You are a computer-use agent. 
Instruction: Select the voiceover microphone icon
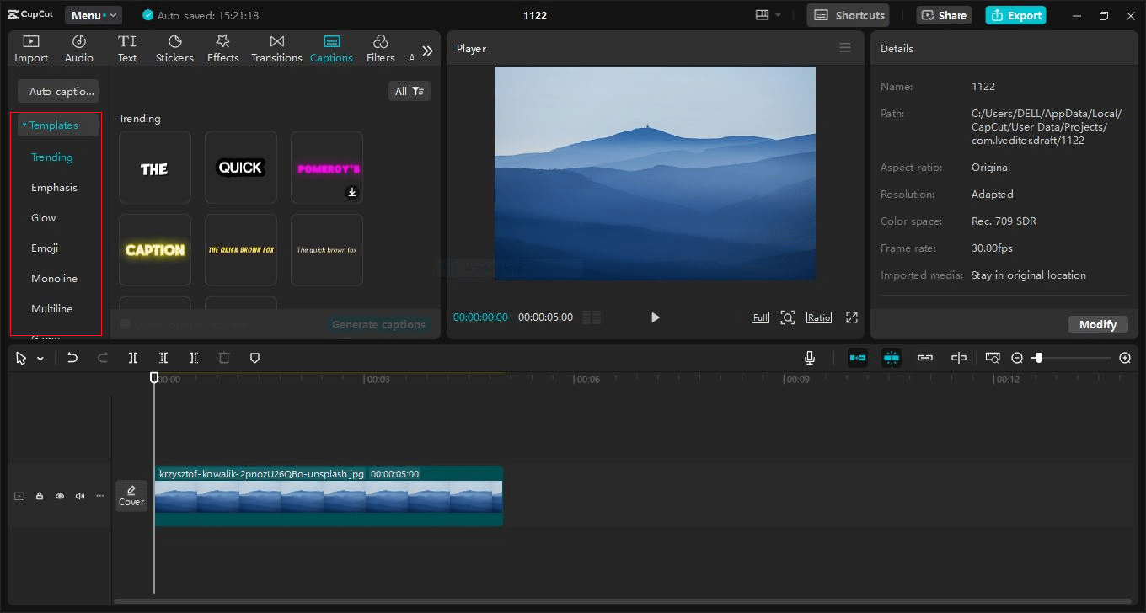pyautogui.click(x=809, y=357)
